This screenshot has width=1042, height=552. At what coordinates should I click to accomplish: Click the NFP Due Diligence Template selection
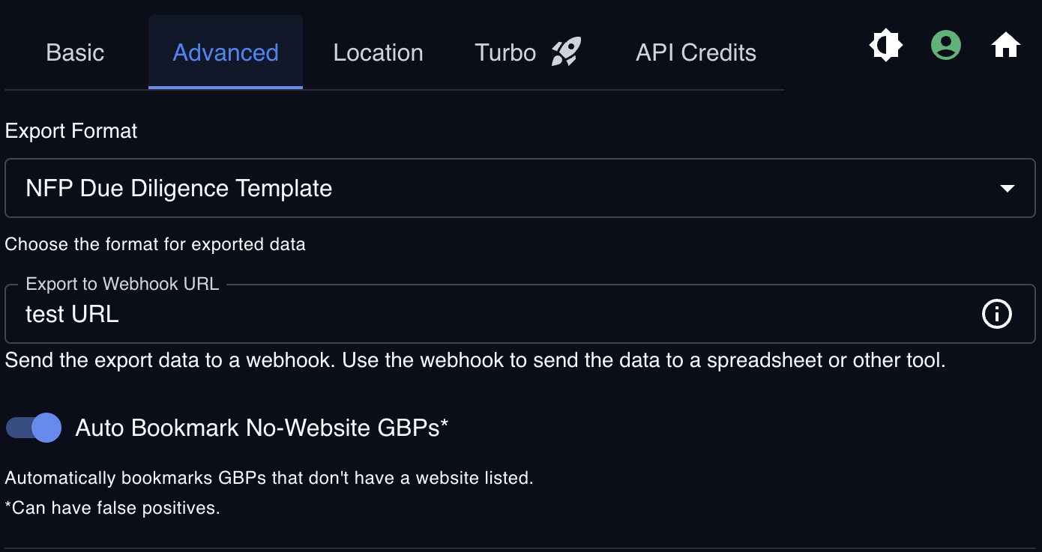(520, 188)
